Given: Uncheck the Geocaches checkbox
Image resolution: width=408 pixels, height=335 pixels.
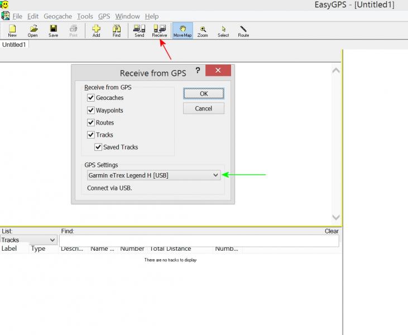Looking at the screenshot, I should click(90, 98).
